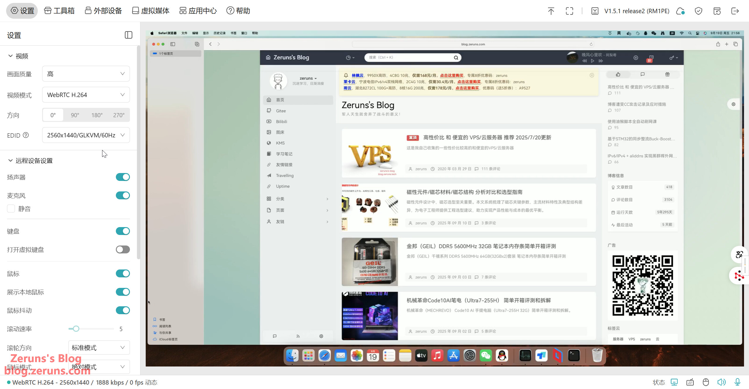Click the mouse icon in status bar
This screenshot has height=389, width=749.
point(706,382)
